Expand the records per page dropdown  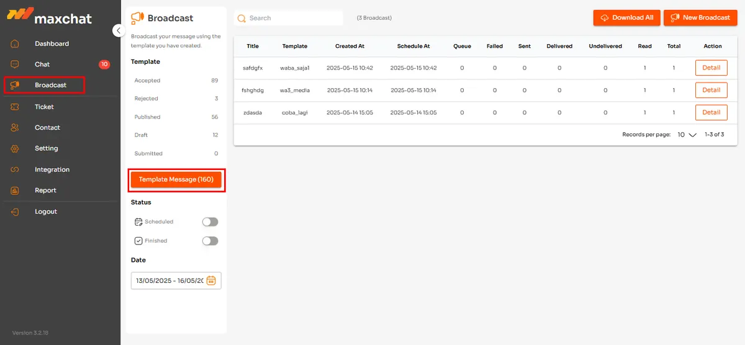point(687,135)
